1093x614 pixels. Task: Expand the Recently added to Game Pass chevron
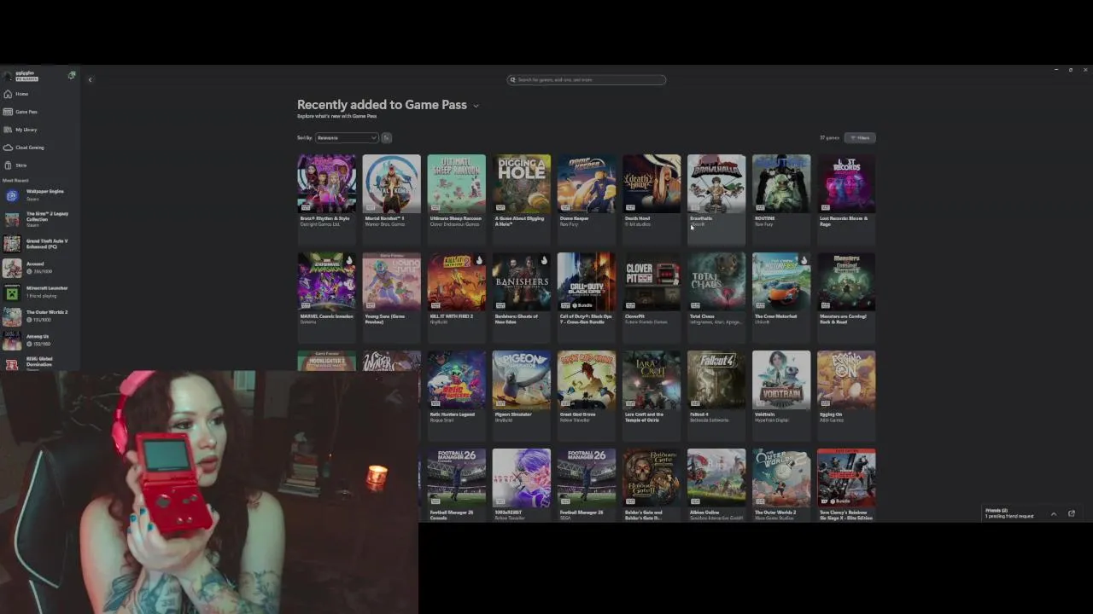tap(476, 106)
